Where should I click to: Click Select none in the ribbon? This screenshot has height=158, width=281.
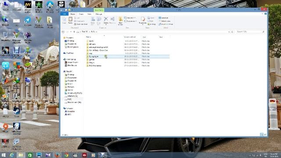165,21
